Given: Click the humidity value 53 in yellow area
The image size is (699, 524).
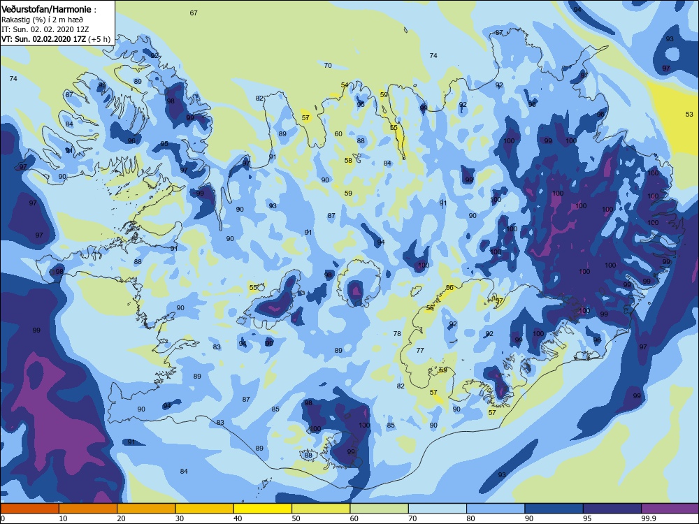Looking at the screenshot, I should point(689,114).
